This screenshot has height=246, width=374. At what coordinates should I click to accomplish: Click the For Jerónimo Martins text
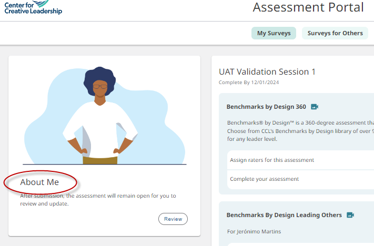tap(254, 231)
